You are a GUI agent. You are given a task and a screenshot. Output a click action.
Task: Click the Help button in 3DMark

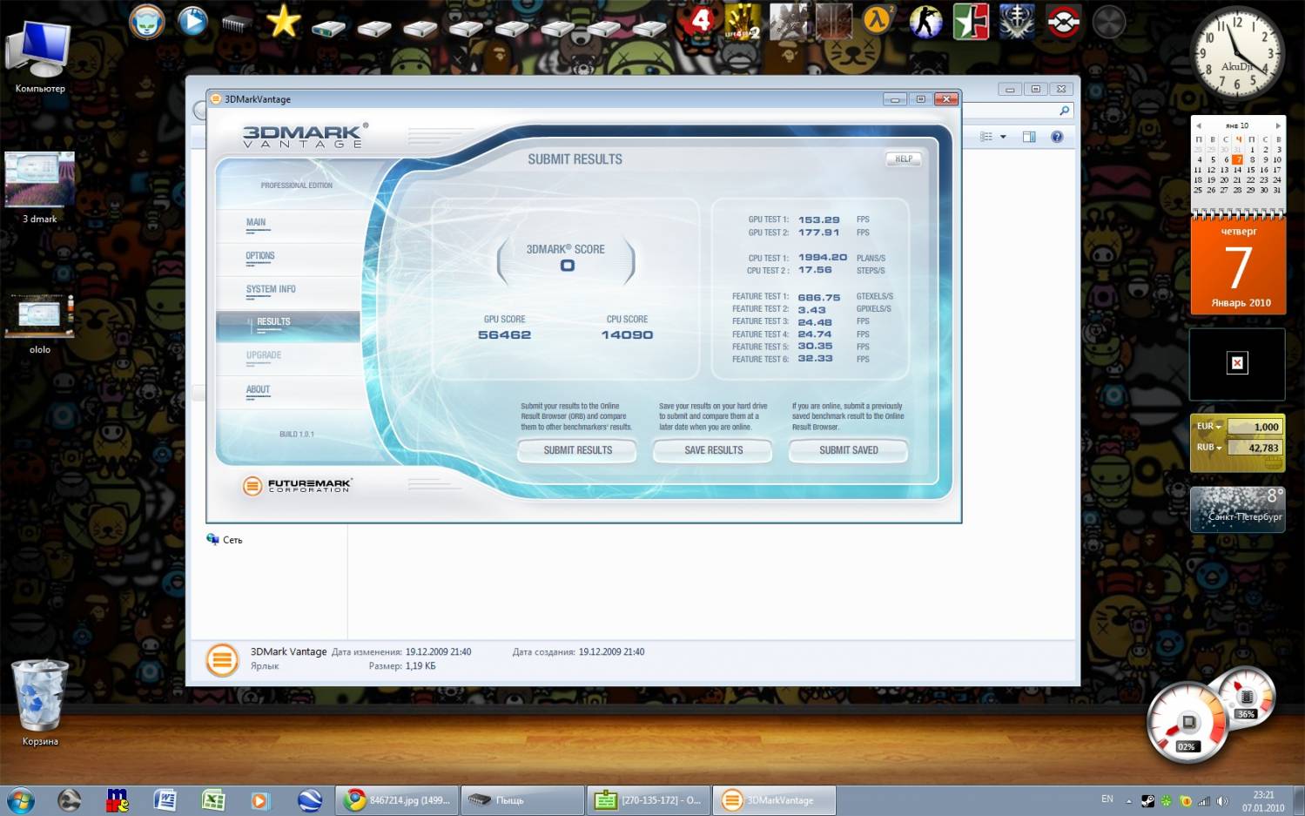[904, 159]
